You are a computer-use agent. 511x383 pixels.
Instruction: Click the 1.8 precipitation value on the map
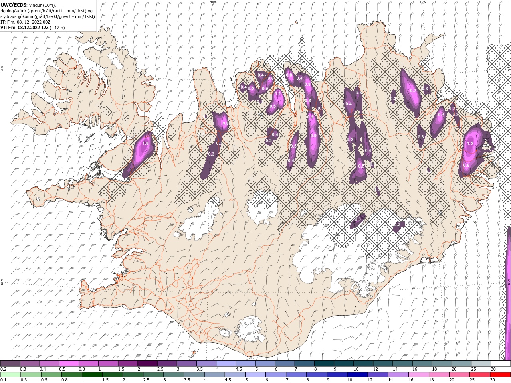[x=145, y=144]
